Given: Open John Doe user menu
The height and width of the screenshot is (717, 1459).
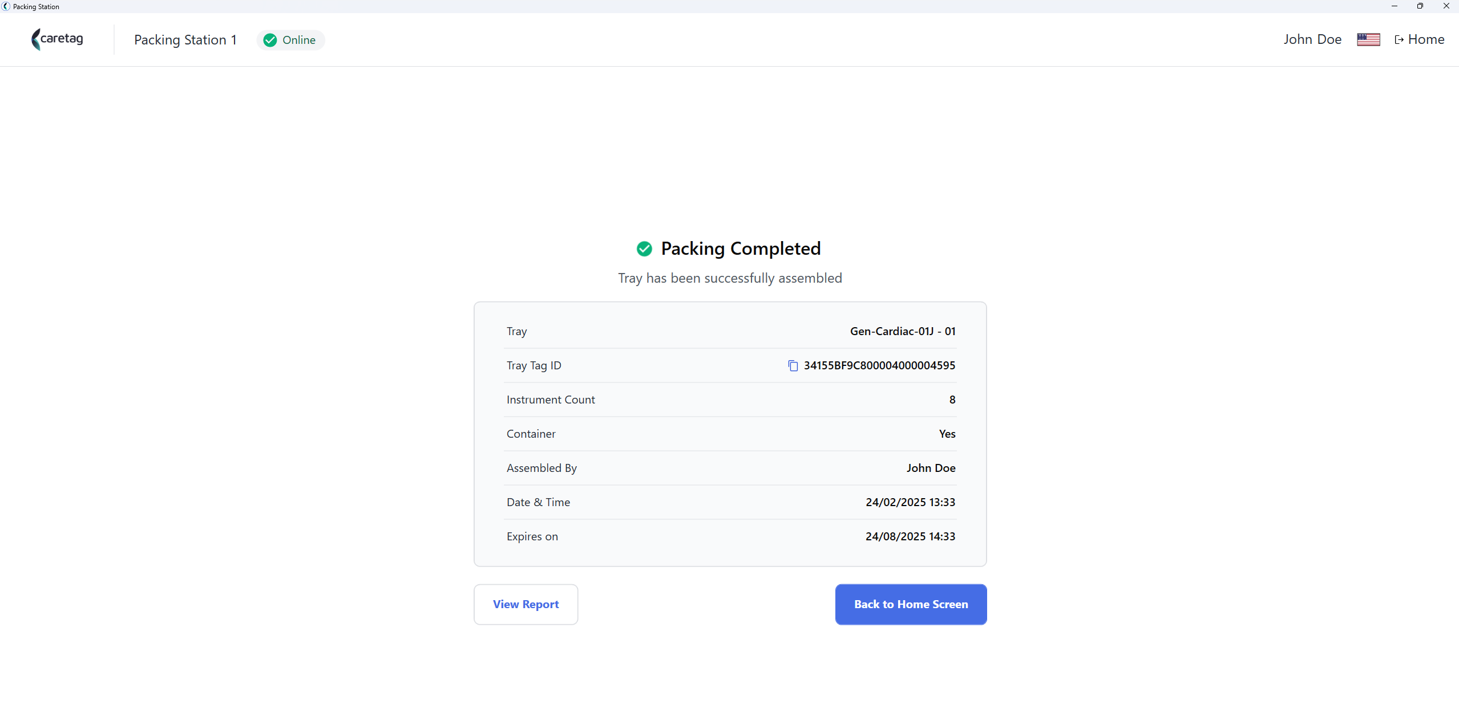Looking at the screenshot, I should (x=1312, y=39).
